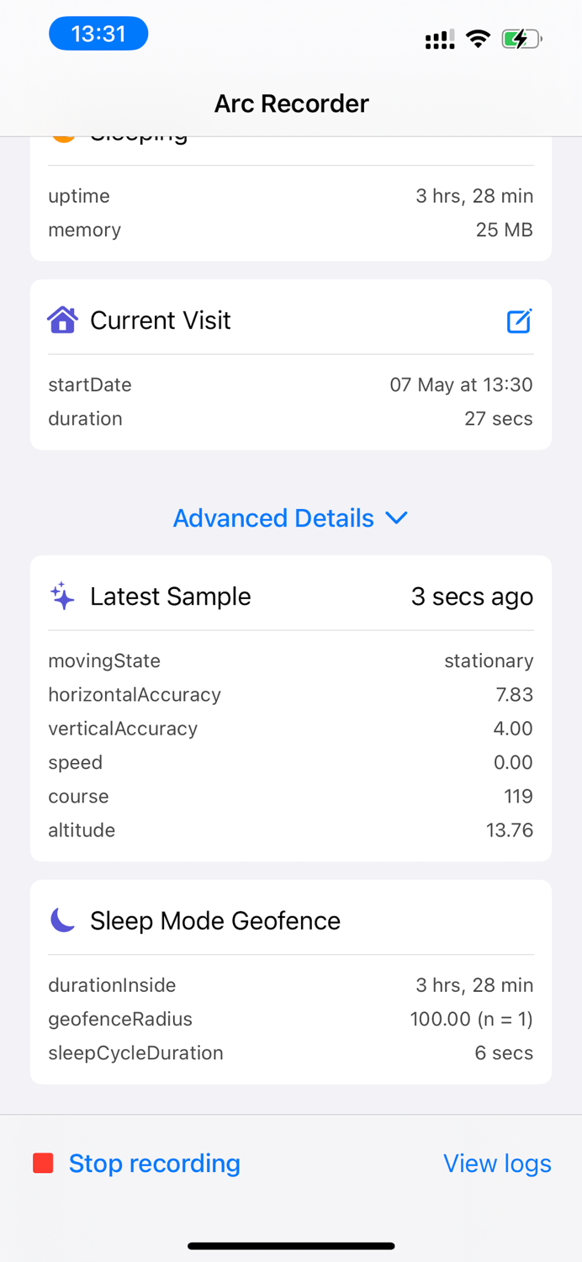
Task: Open View logs
Action: pyautogui.click(x=496, y=1164)
